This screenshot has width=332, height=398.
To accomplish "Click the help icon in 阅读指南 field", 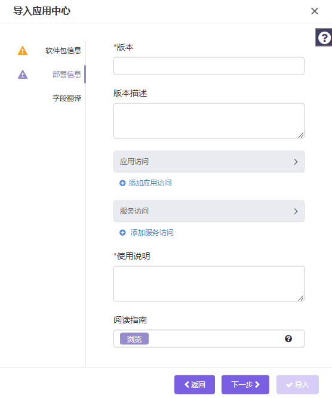I will coord(288,338).
